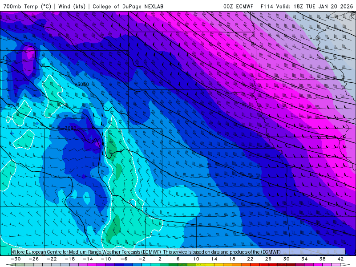
Task: Click the −22 value on the temperature scale
Action: pyautogui.click(x=52, y=259)
